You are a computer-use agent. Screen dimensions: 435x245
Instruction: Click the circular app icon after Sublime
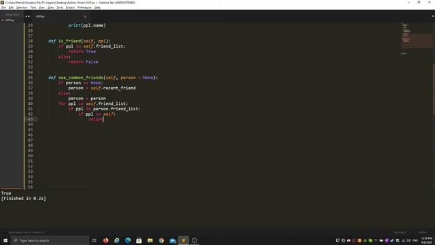194,240
